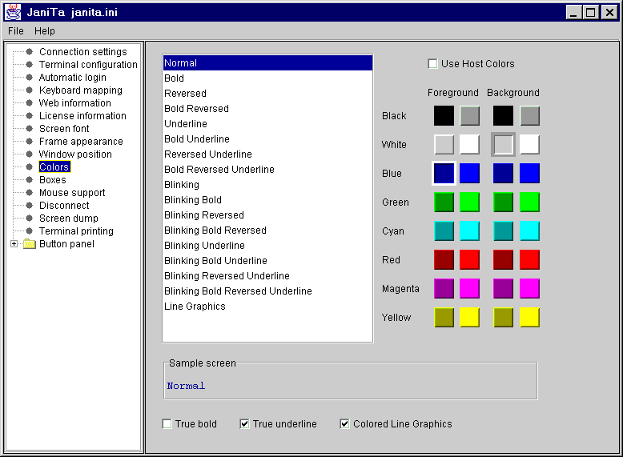
Task: Toggle the True bold checkbox
Action: tap(167, 424)
